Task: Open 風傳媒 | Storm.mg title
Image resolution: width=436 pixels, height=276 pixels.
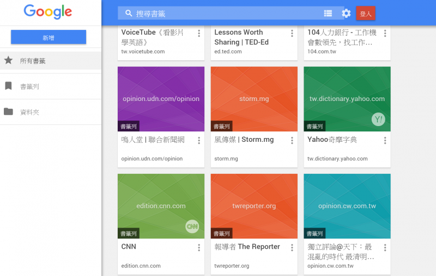Action: coord(244,140)
